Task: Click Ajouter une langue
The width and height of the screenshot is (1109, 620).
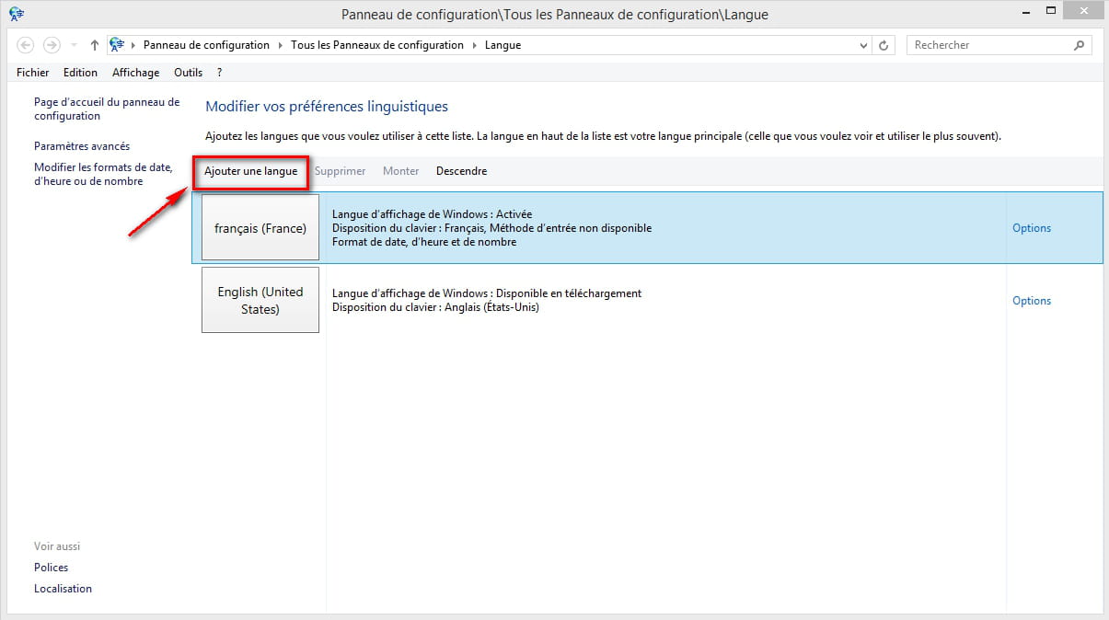Action: 250,171
